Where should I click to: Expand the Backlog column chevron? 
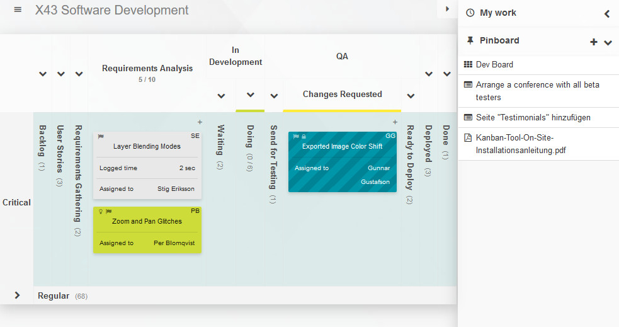(43, 74)
